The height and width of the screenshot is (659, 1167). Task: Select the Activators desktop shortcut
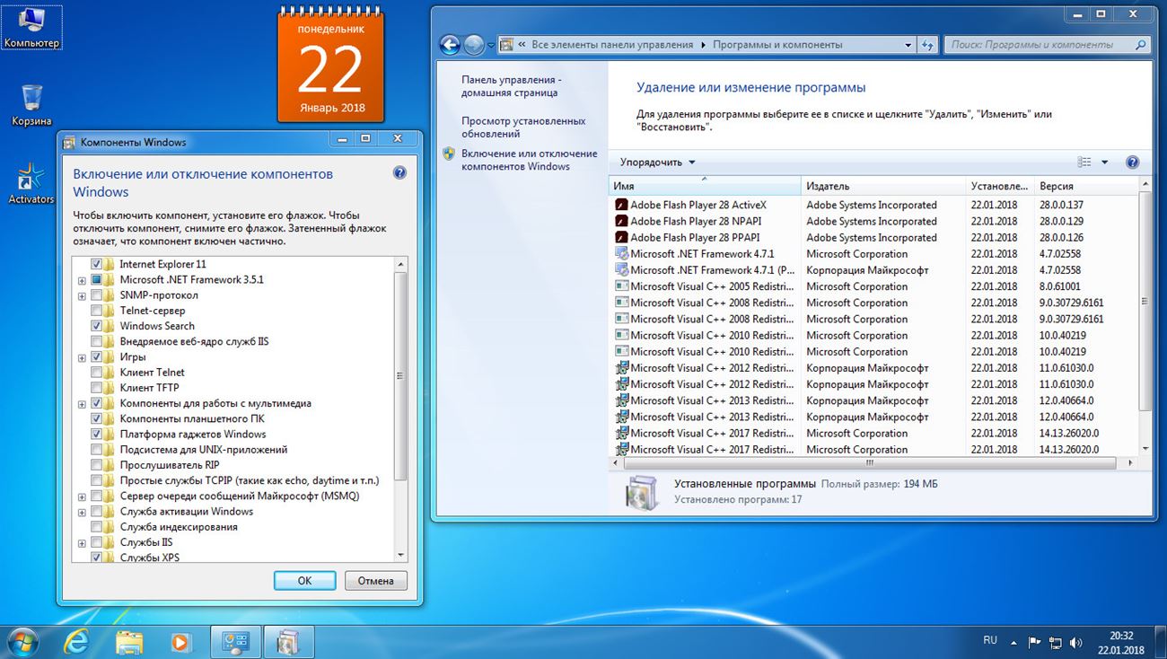[x=31, y=182]
